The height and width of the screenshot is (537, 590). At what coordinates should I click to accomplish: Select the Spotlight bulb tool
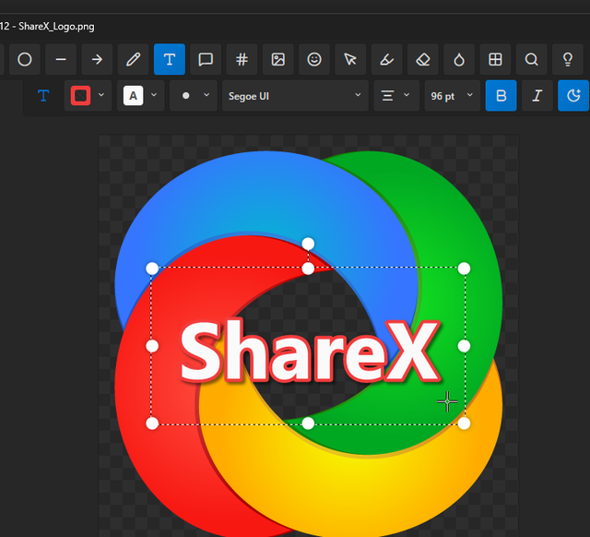568,59
